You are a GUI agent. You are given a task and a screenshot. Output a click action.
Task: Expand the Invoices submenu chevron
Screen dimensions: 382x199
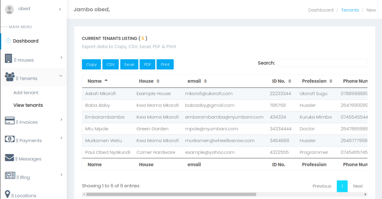[61, 120]
